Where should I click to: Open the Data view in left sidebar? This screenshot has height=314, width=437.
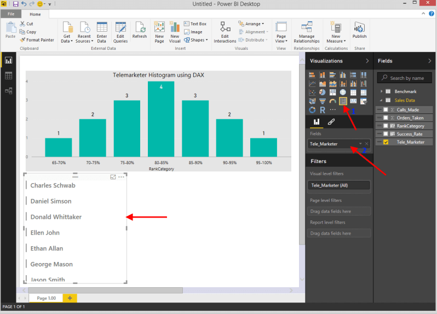(8, 75)
